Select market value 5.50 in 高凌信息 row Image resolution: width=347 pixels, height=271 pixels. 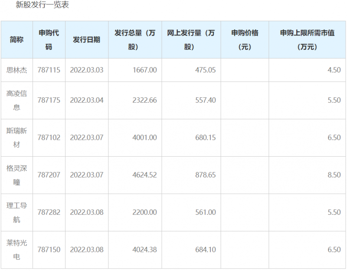click(334, 100)
